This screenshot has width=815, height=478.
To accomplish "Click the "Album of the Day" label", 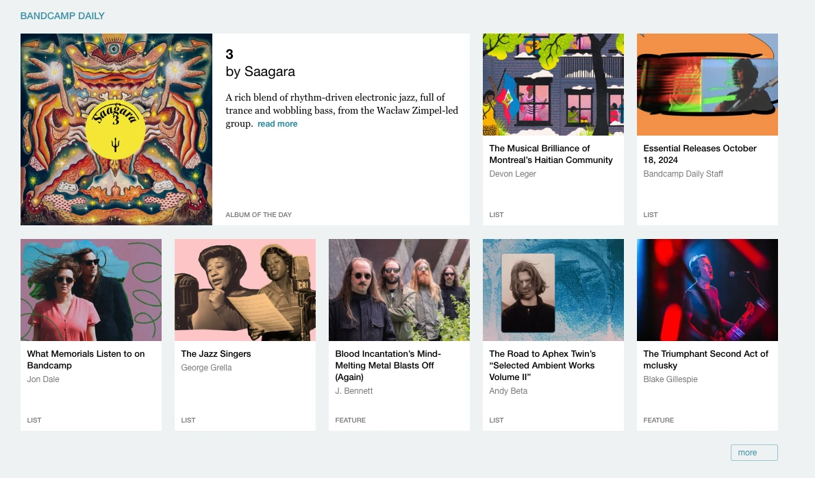I will pos(258,215).
